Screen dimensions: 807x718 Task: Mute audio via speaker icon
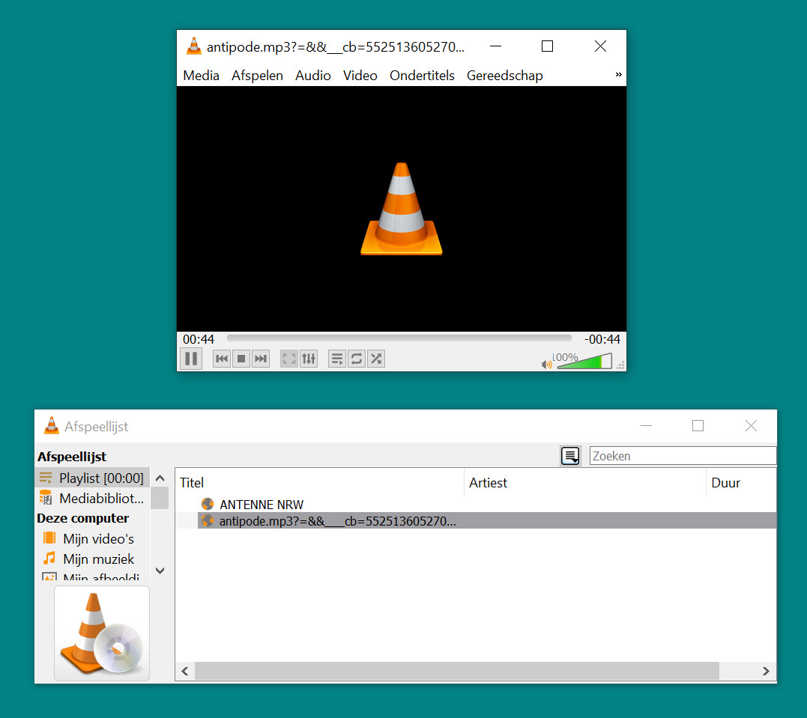click(x=546, y=364)
